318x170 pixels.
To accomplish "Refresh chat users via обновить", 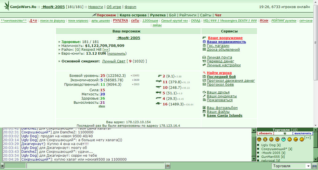I will (265, 133).
